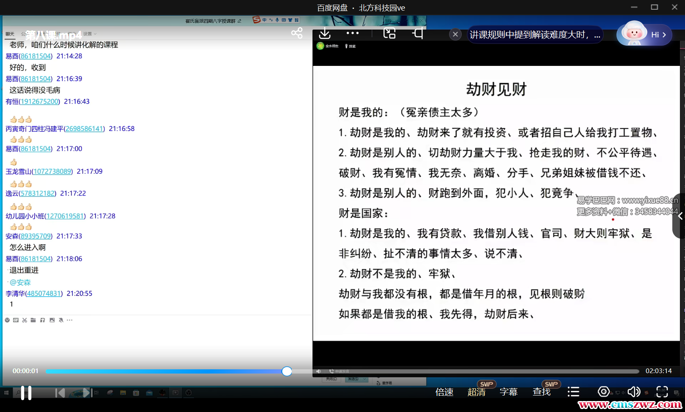
Task: Click the crop screenshot icon
Action: (x=418, y=33)
